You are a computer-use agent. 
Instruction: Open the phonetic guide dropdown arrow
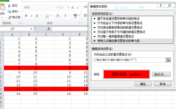79,16
